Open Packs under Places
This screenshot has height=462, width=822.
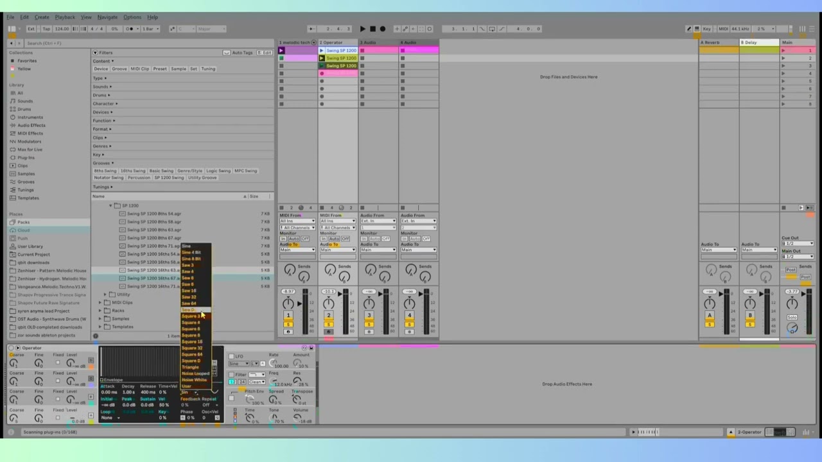click(24, 222)
